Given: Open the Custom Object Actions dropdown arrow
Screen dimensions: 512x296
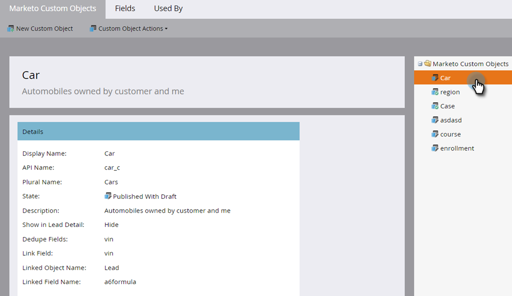Looking at the screenshot, I should pyautogui.click(x=167, y=29).
